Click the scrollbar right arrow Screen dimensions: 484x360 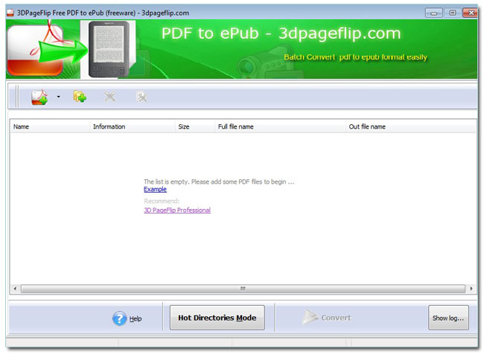(x=471, y=289)
